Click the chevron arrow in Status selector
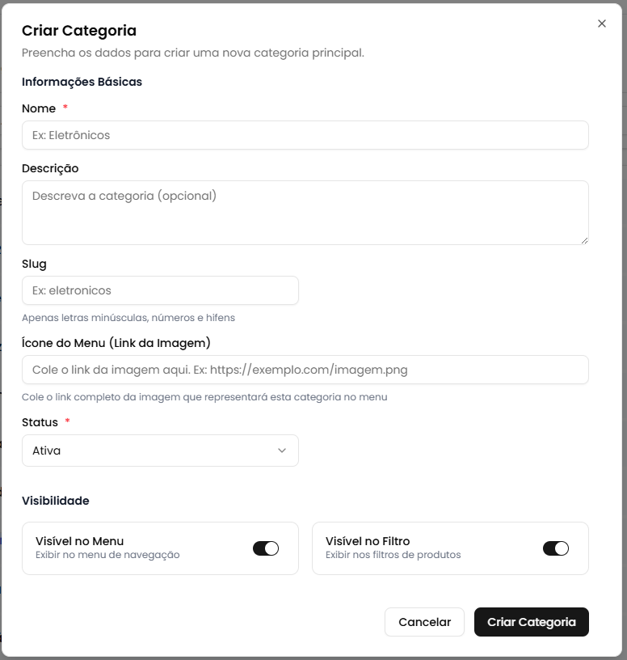This screenshot has width=627, height=660. [282, 451]
